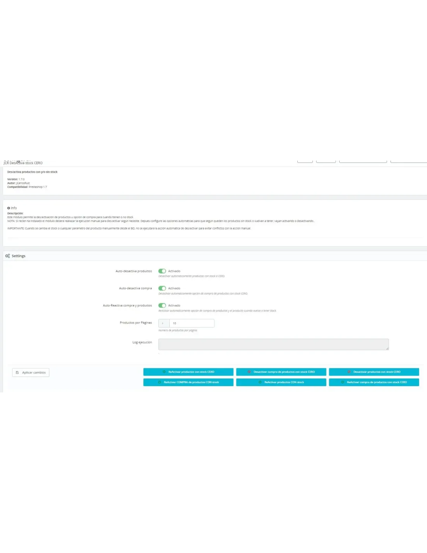Click Desactivar compra de productos con stock CERO

click(x=281, y=372)
